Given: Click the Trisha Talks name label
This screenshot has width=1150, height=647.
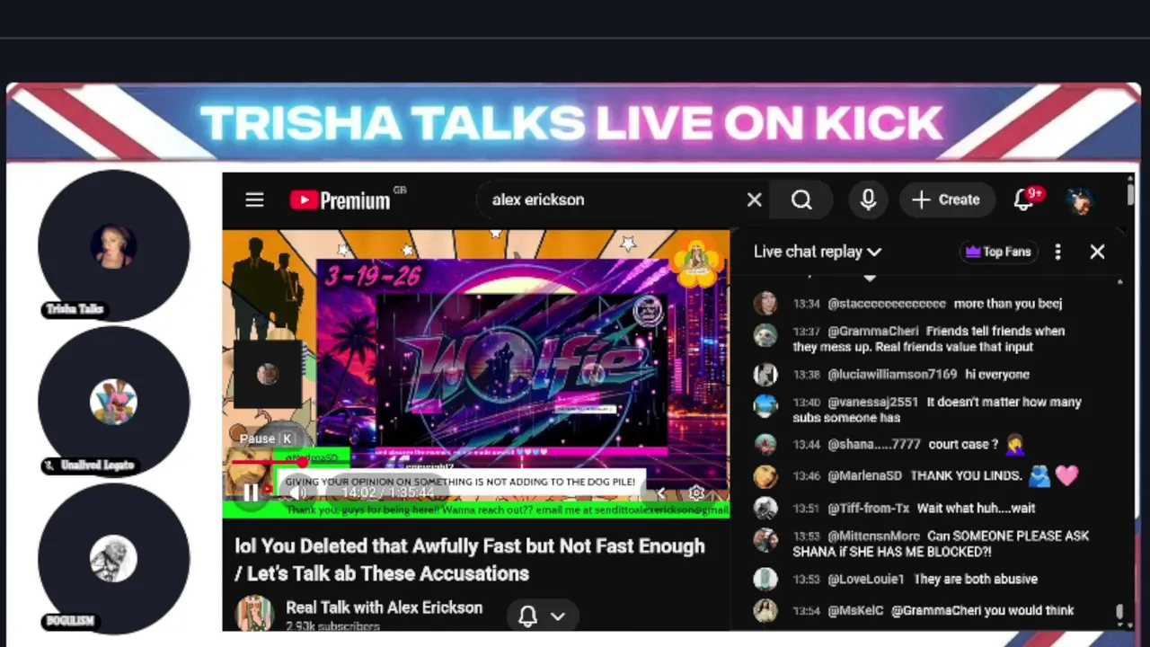Looking at the screenshot, I should pyautogui.click(x=75, y=309).
